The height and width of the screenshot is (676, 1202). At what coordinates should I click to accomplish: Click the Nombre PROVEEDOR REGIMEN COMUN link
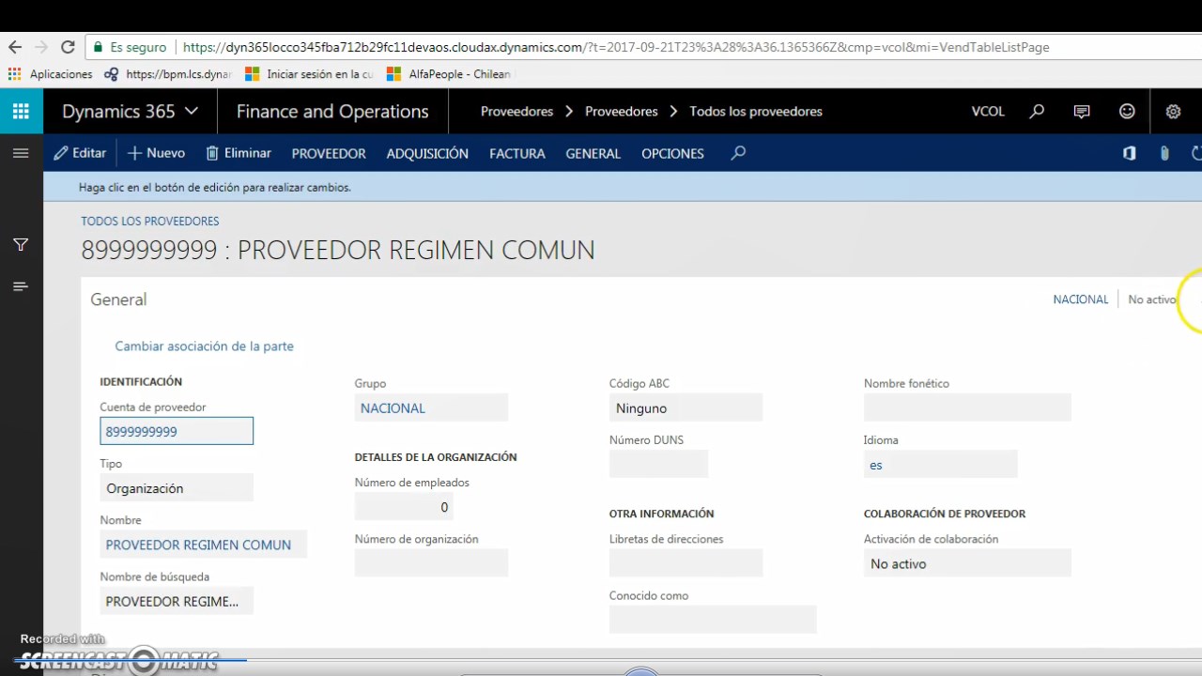click(x=198, y=545)
